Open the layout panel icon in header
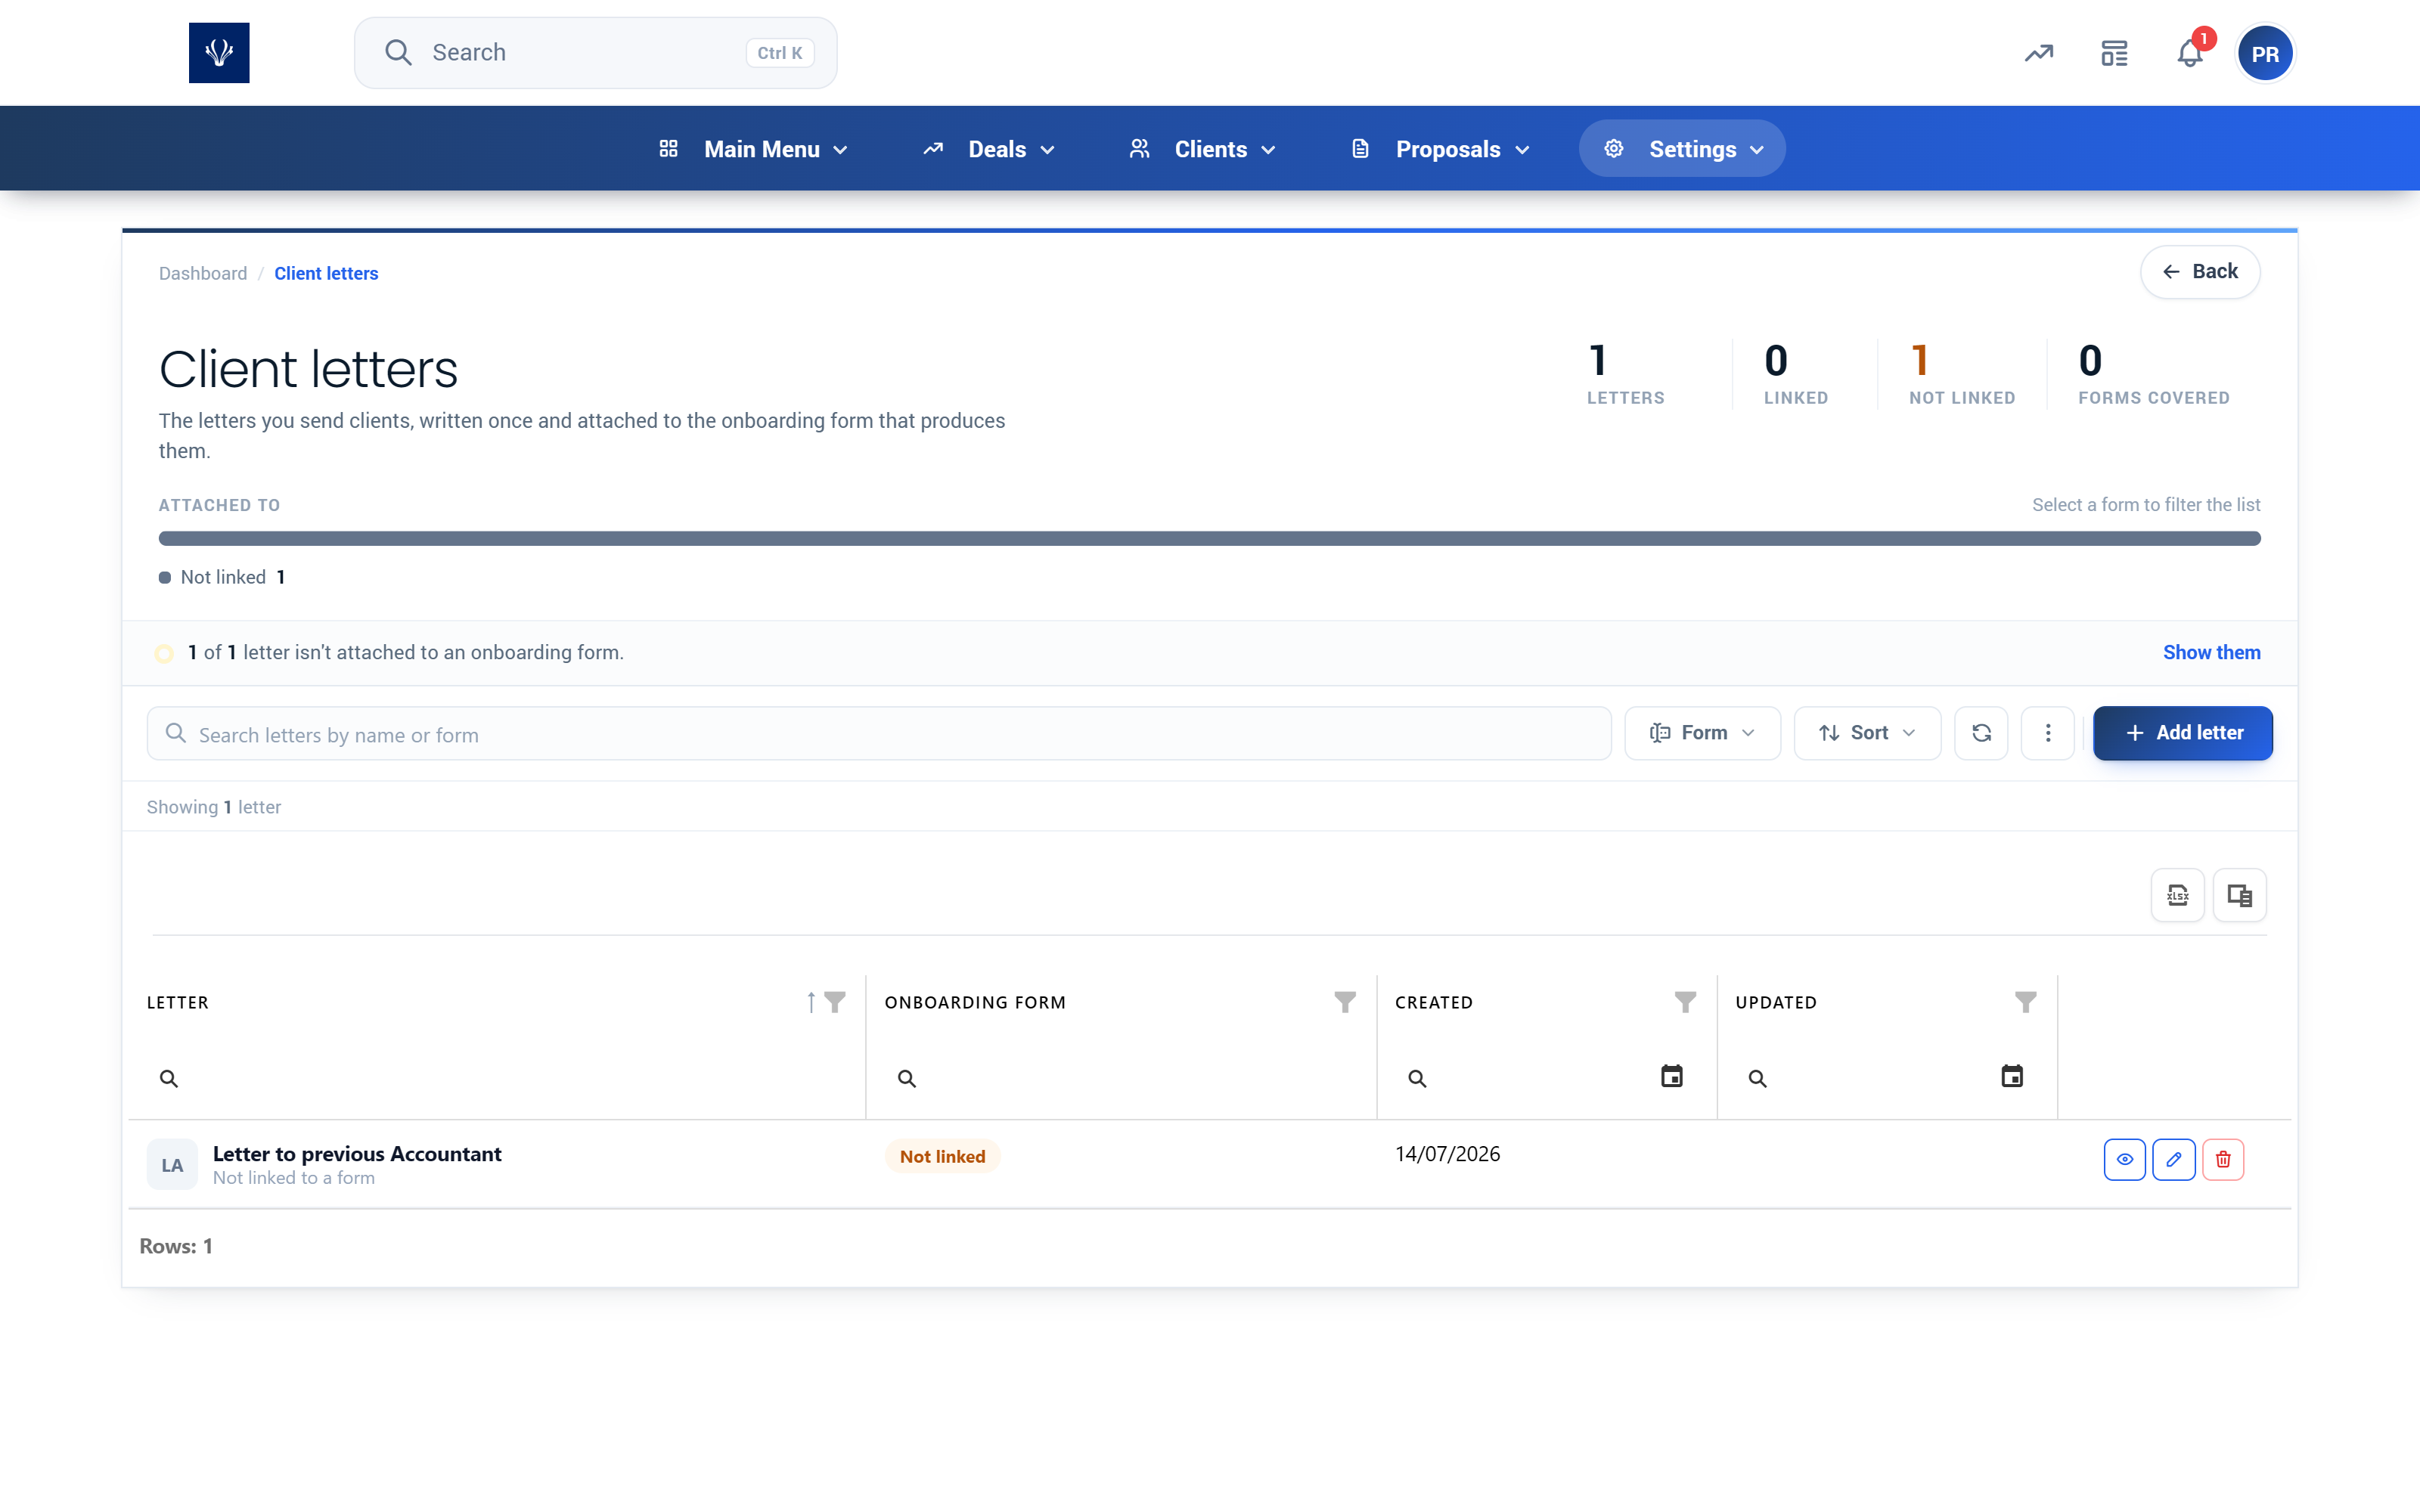The height and width of the screenshot is (1512, 2420). click(x=2114, y=53)
